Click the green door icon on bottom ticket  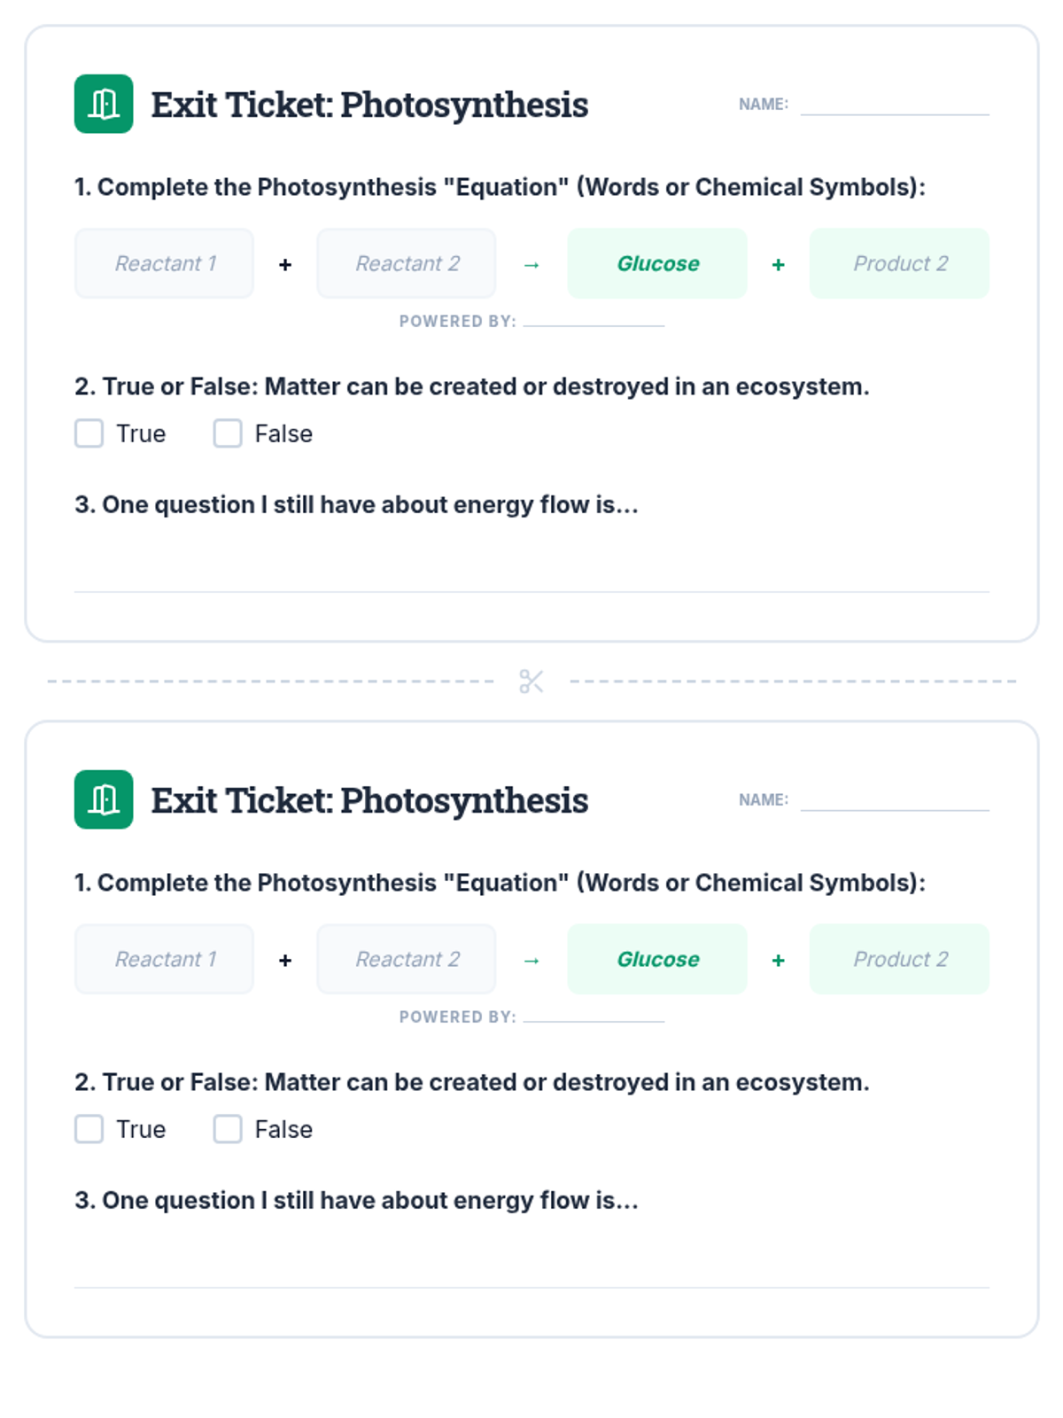[x=104, y=799]
